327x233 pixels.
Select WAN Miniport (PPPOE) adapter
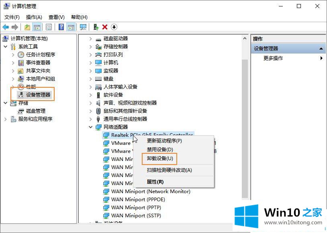[x=138, y=200]
